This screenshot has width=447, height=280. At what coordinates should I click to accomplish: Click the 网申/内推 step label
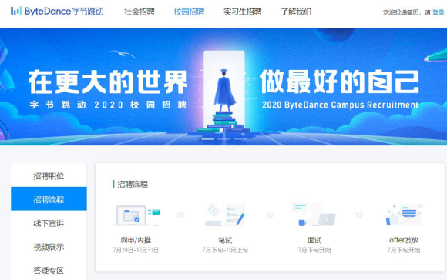pyautogui.click(x=136, y=240)
